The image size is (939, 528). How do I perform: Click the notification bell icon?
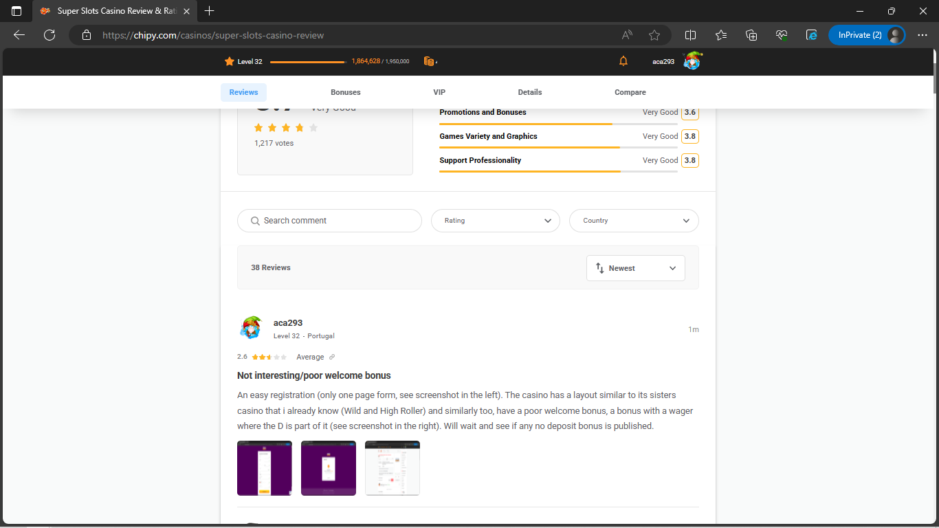click(x=623, y=61)
